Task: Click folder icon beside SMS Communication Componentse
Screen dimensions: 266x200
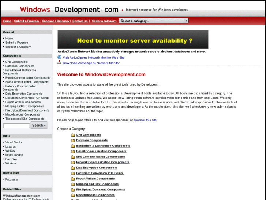Action: (x=73, y=157)
